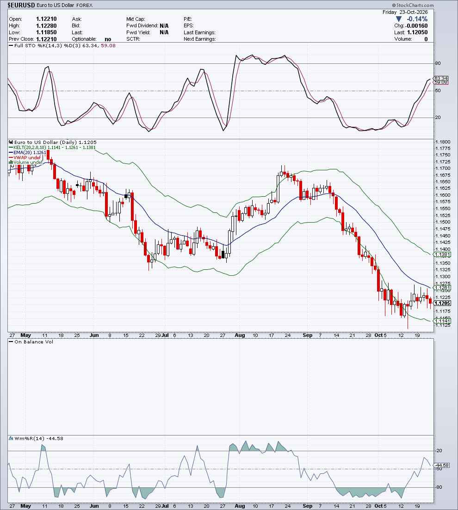Click the '1.1500' price axis label

pos(443,222)
